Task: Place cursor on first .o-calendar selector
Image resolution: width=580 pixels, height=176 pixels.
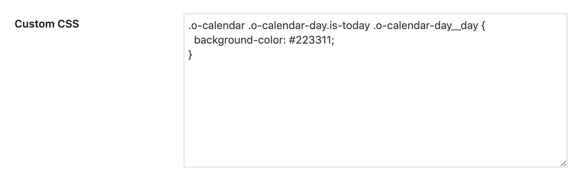Action: point(216,27)
